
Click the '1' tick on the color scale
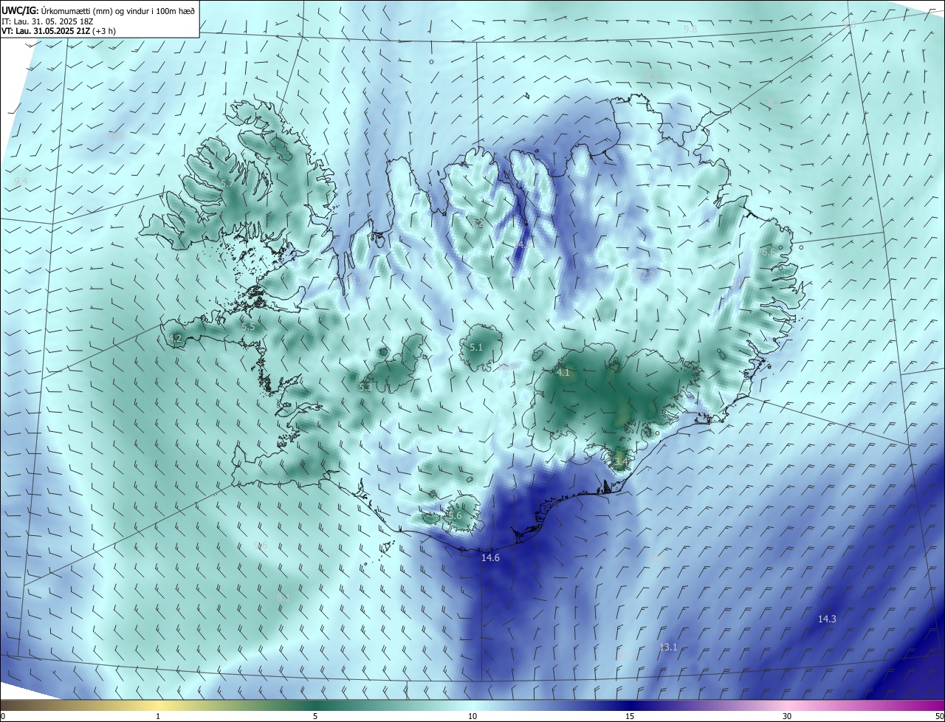coord(158,717)
